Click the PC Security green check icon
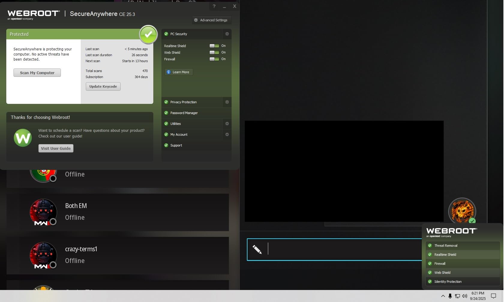Image resolution: width=504 pixels, height=302 pixels. (x=166, y=34)
